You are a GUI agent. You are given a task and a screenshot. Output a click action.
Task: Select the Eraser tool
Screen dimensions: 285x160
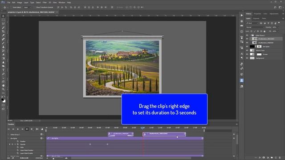(x=3, y=54)
